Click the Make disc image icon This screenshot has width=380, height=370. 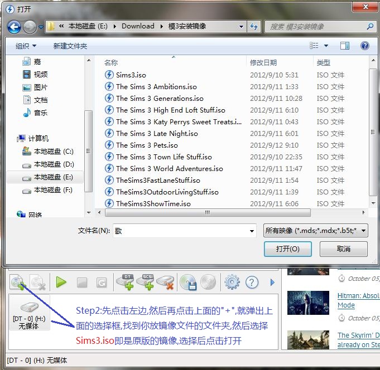[x=188, y=282]
